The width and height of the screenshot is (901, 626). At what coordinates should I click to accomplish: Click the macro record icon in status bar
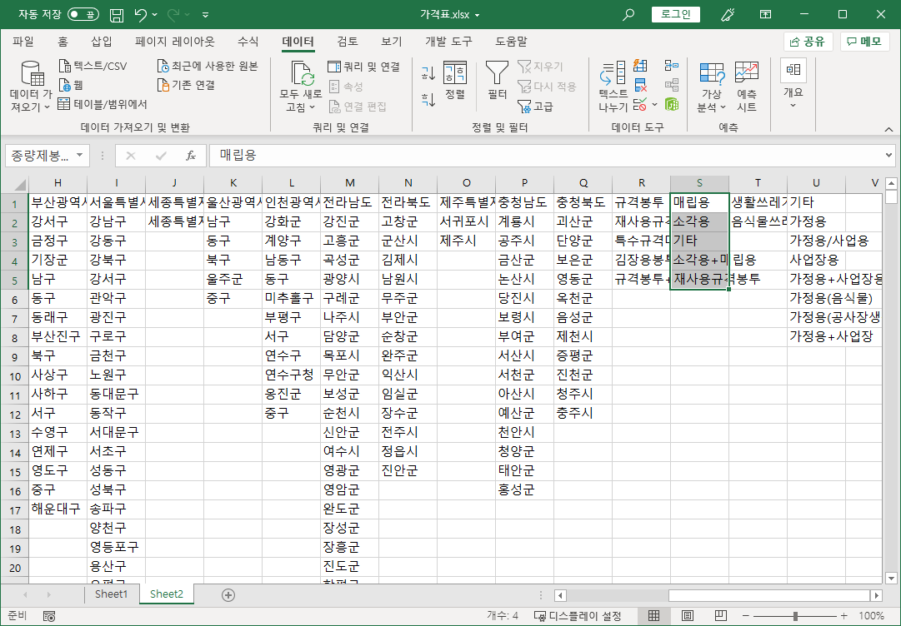click(49, 616)
